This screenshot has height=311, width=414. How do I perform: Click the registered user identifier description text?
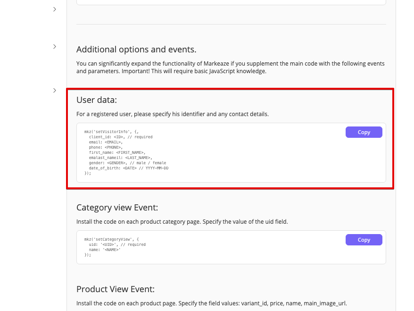pos(173,114)
